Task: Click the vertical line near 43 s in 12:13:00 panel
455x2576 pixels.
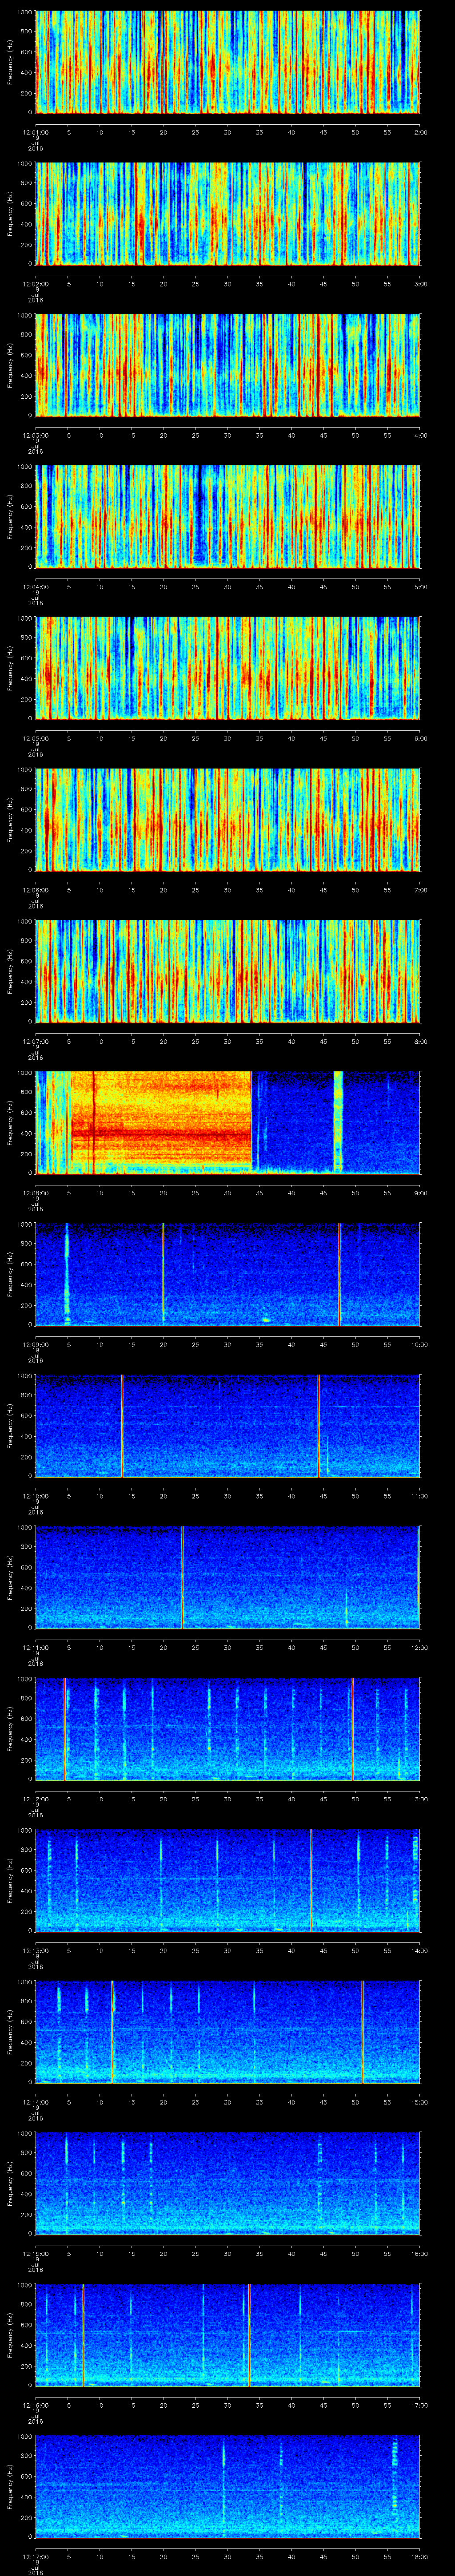Action: [x=311, y=1880]
